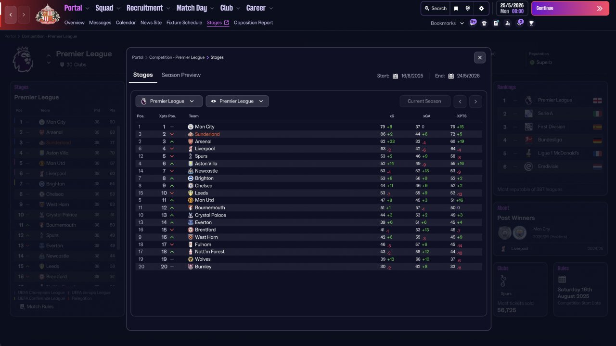
Task: Open the Sunderland club badge
Action: (48, 14)
